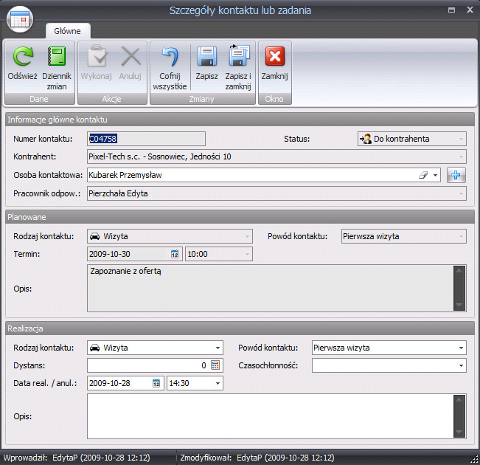Open Planowane Rodzaj kontaktu Wizyta dropdown

click(x=247, y=236)
